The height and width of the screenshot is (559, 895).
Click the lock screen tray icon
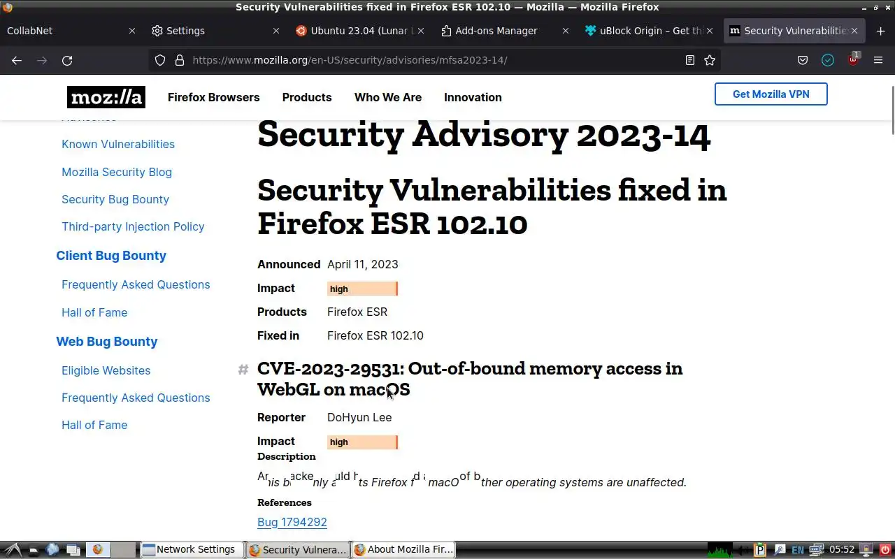[868, 550]
